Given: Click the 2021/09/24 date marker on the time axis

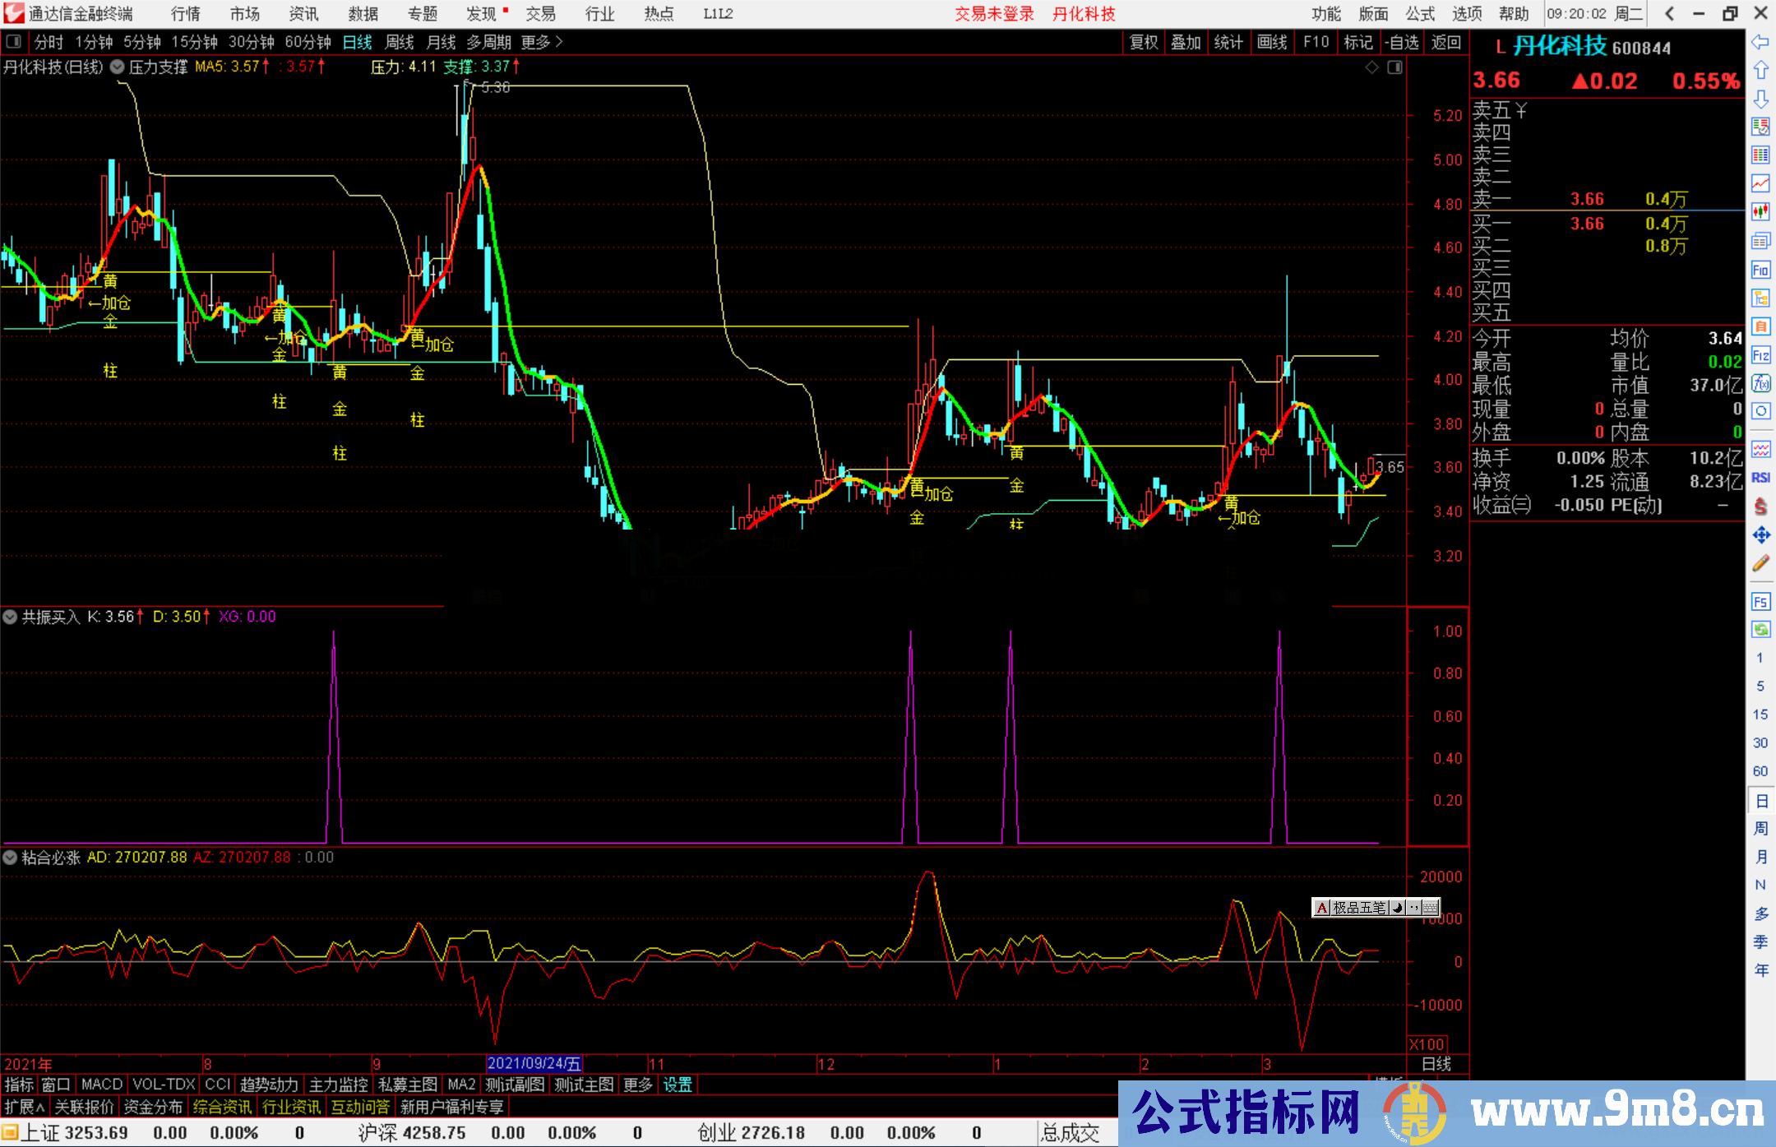Looking at the screenshot, I should 534,1063.
